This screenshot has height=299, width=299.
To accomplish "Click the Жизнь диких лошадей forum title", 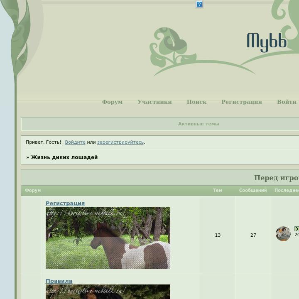I will coord(64,157).
